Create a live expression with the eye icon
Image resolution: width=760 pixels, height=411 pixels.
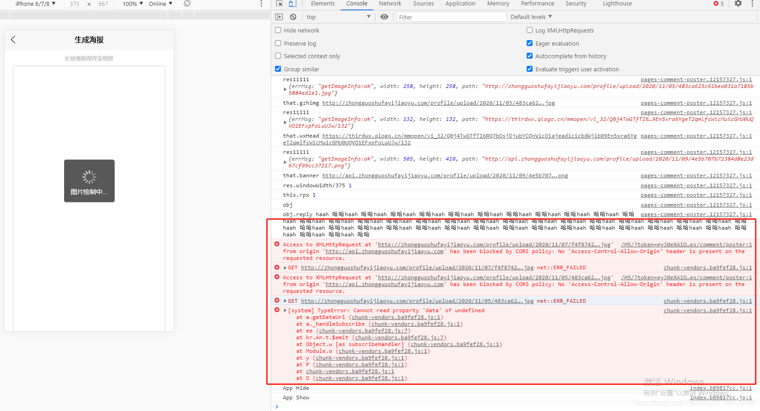coord(385,17)
